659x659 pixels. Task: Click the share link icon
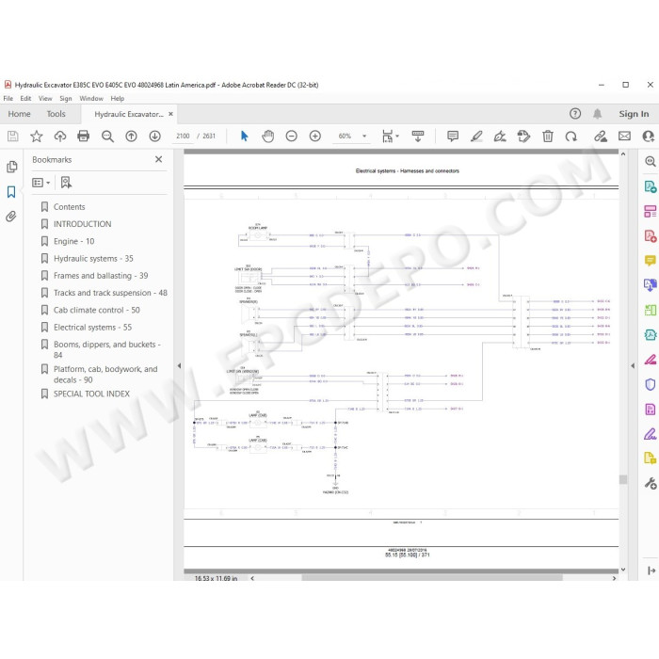(601, 137)
